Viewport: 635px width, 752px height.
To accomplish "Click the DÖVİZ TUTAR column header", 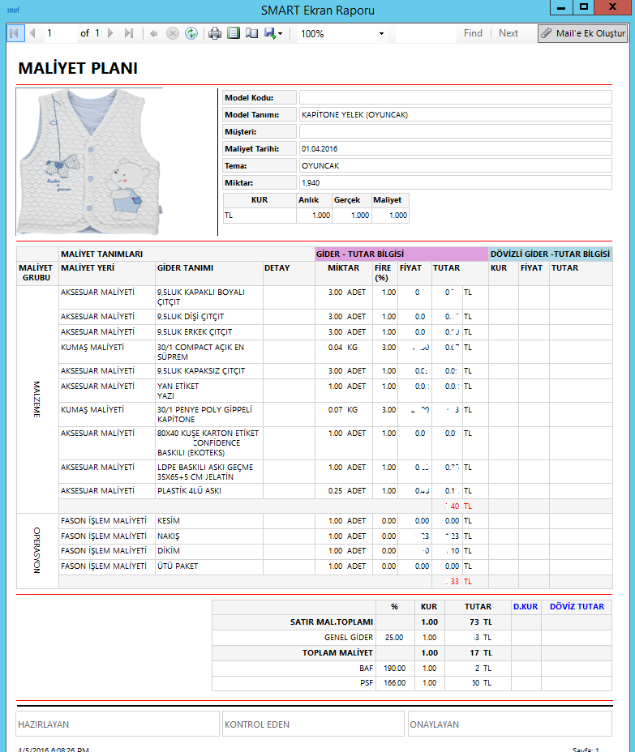I will tap(577, 606).
